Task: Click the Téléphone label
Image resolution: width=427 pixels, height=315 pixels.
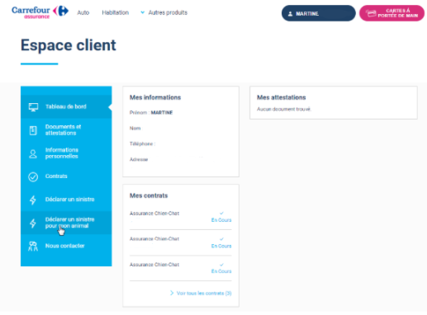Action: click(142, 143)
